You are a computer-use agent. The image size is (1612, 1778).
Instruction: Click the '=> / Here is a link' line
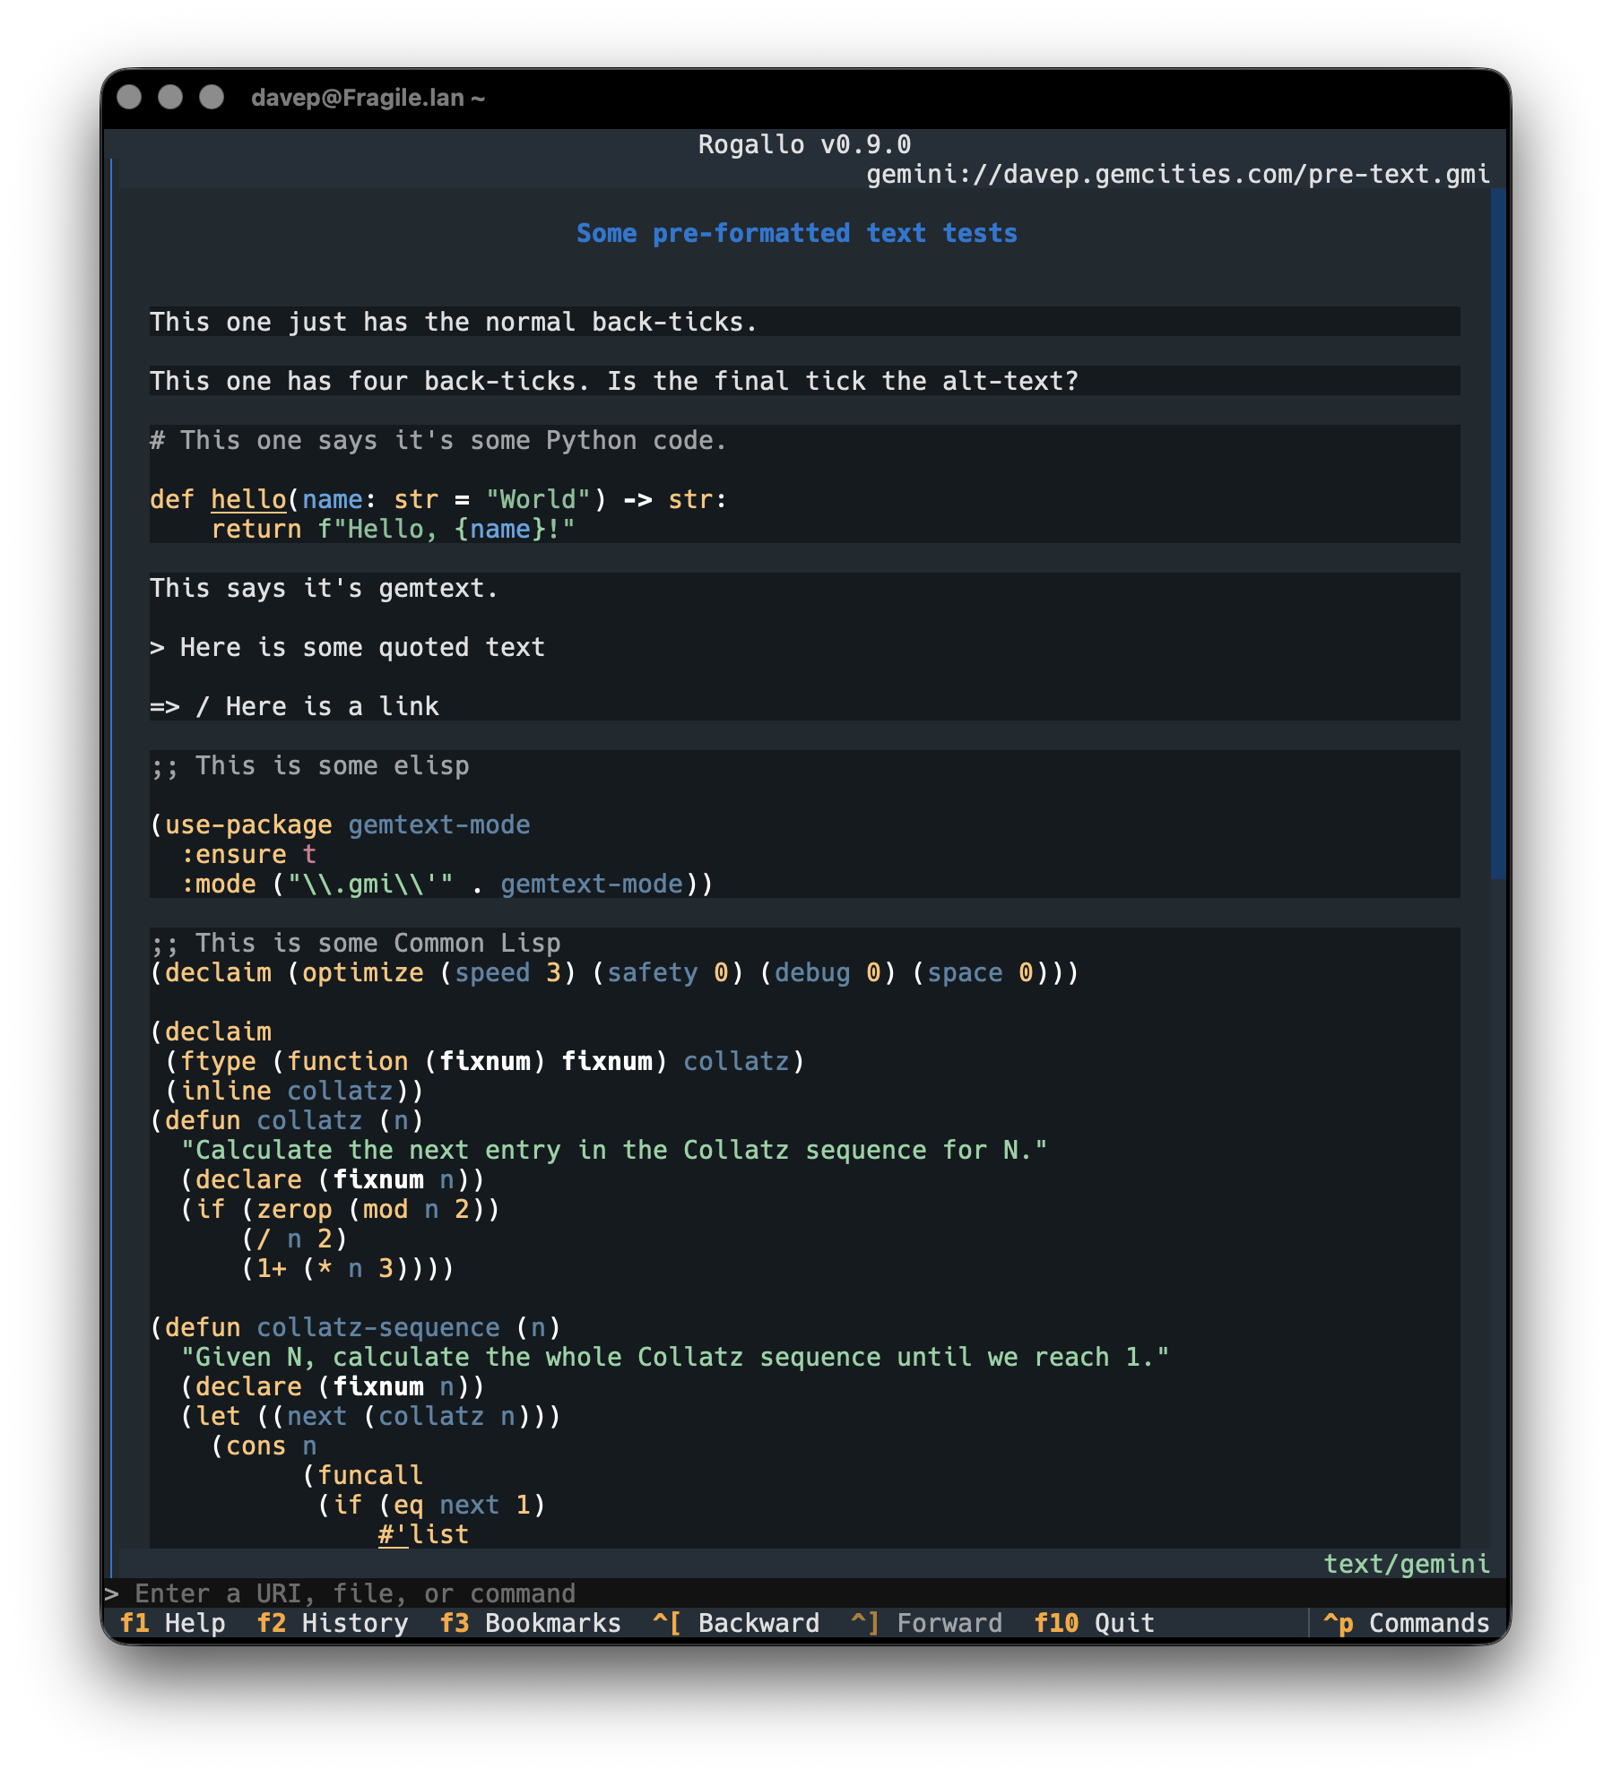294,706
